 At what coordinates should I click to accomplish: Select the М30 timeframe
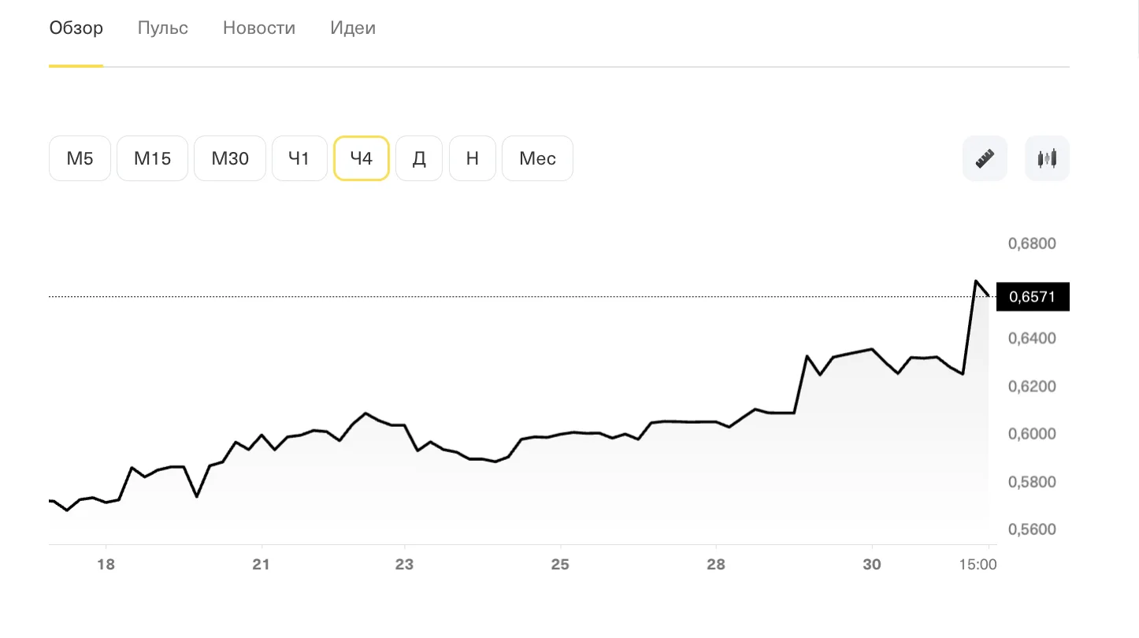[230, 158]
